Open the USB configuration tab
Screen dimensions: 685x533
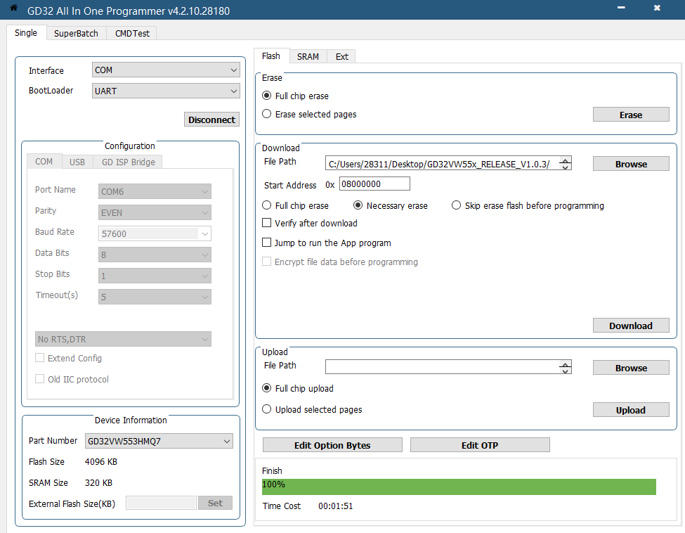[77, 162]
